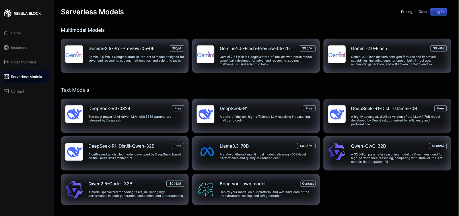Click the NEBULA BLOCK brand name
Screen dimensions: 459x216
(x=27, y=13)
